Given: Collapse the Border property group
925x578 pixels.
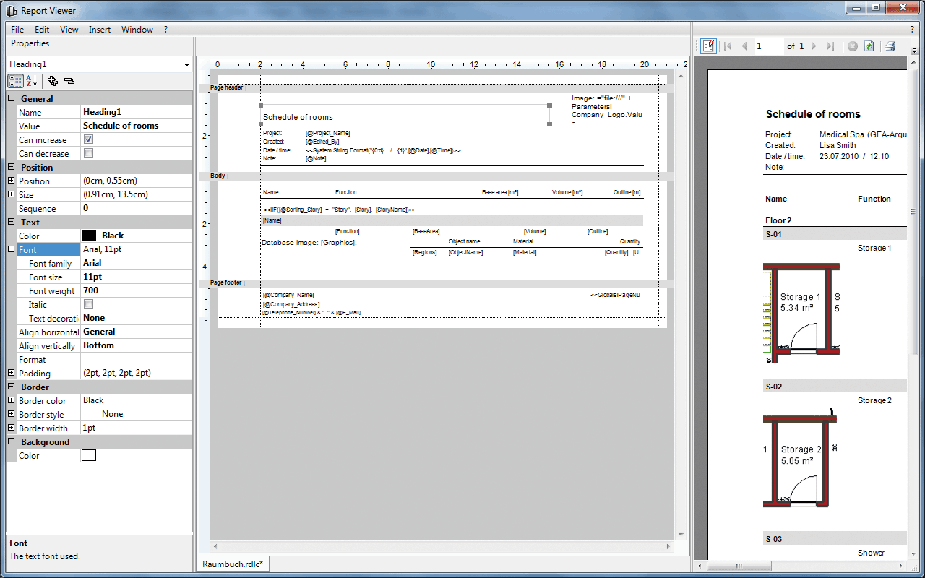Looking at the screenshot, I should tap(12, 387).
